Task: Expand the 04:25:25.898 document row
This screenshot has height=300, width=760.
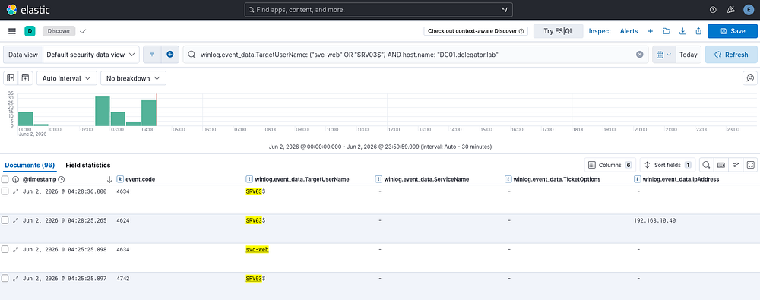Action: [15, 250]
